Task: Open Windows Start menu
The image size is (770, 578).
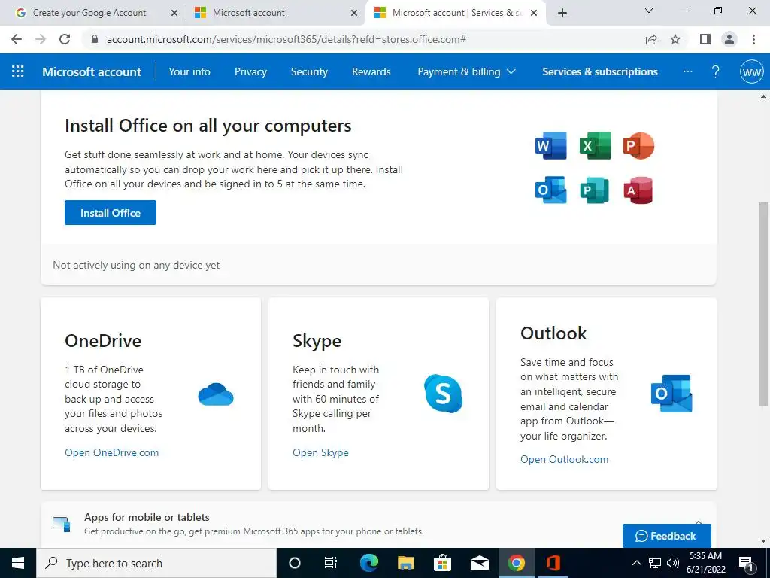Action: coord(18,563)
